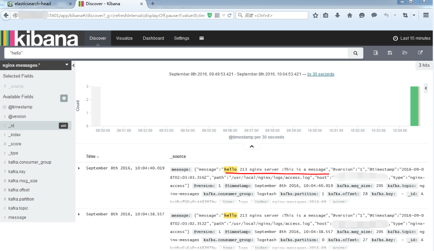Expand the 10:04:40.019 document row
The height and width of the screenshot is (251, 434).
(x=79, y=168)
